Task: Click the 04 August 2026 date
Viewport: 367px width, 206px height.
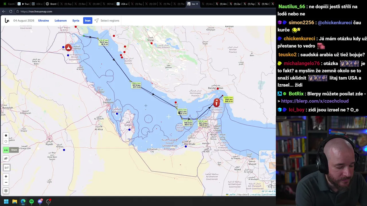Action: pos(24,21)
